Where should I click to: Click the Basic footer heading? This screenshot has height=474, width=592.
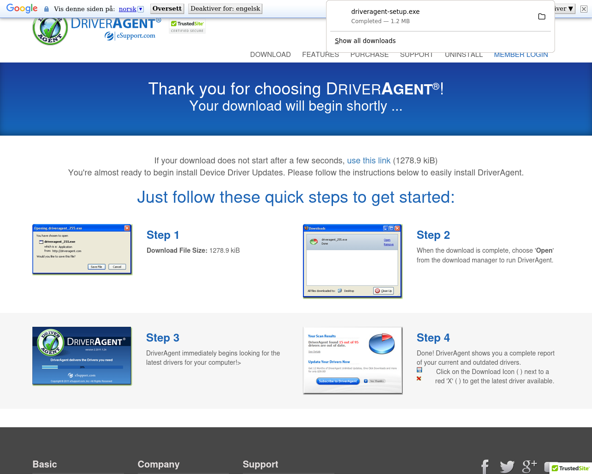(45, 464)
